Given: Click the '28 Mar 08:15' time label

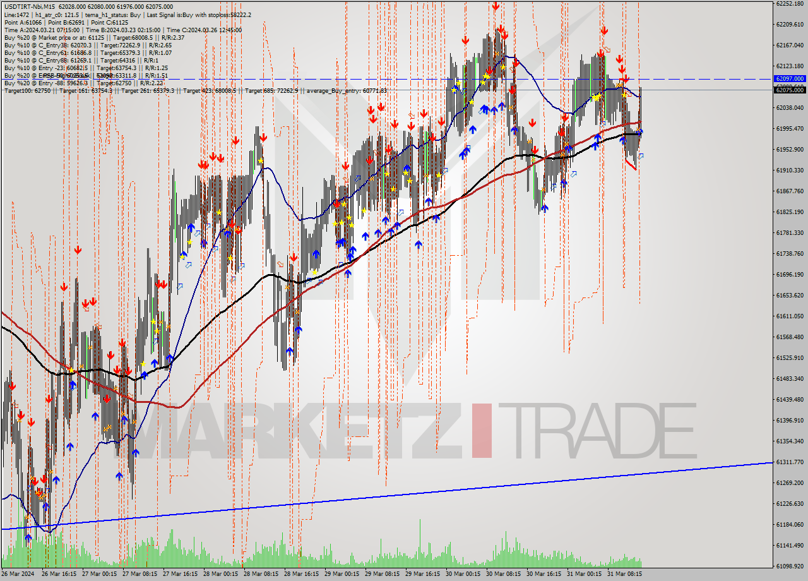Looking at the screenshot, I should click(x=261, y=574).
